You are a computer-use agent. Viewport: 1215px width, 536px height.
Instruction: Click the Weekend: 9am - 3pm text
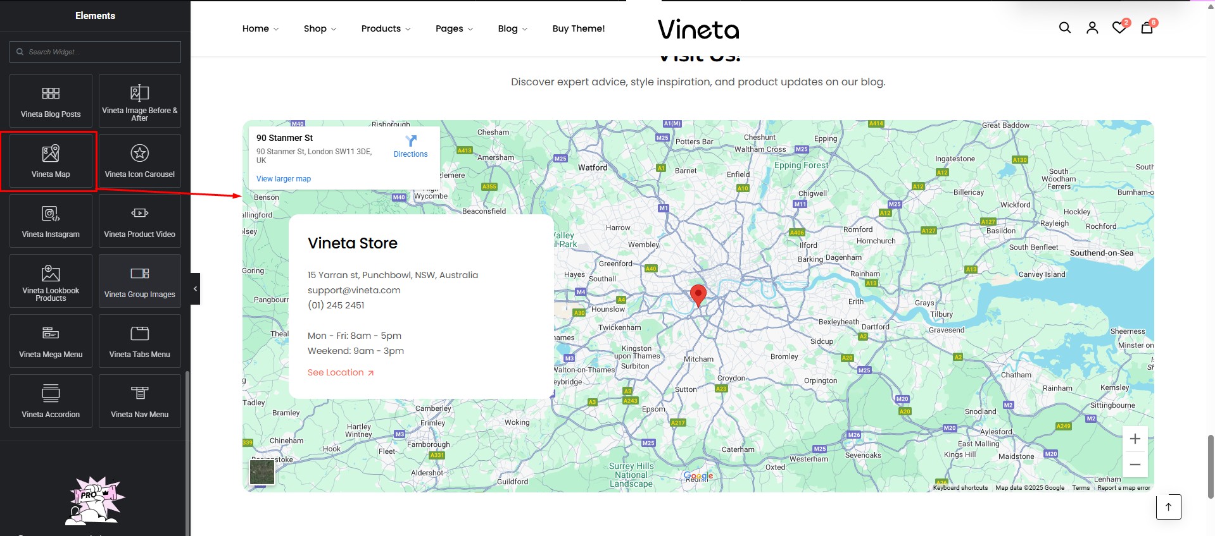356,351
